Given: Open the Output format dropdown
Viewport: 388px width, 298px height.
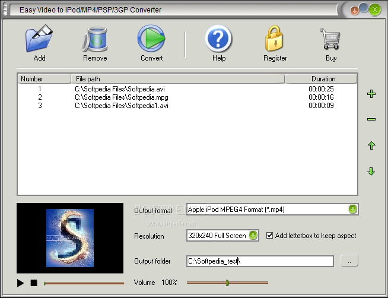Looking at the screenshot, I should click(x=352, y=209).
